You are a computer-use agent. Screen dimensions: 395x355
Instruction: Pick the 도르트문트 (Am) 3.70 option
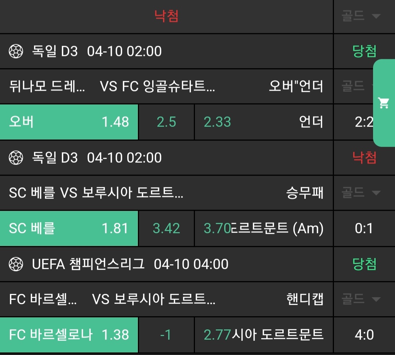263,228
